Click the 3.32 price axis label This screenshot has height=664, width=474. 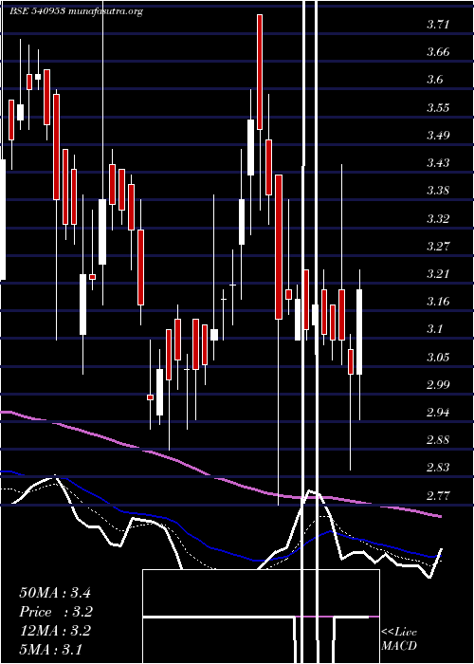(438, 218)
